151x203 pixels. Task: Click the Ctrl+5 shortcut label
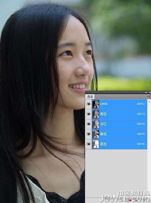[141, 134]
